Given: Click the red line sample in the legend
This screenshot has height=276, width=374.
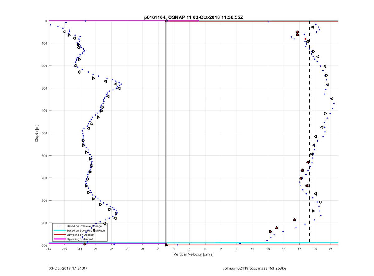Looking at the screenshot, I should click(59, 235).
